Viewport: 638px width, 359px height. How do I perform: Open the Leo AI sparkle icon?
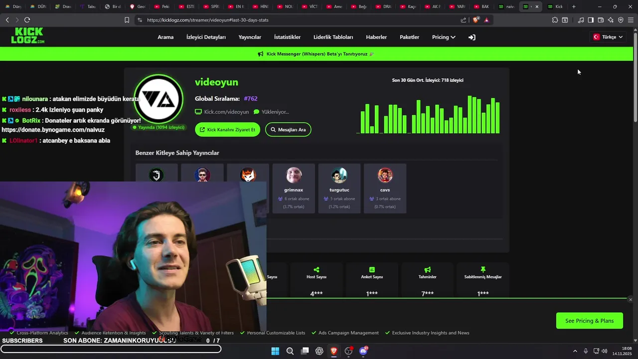pos(611,20)
